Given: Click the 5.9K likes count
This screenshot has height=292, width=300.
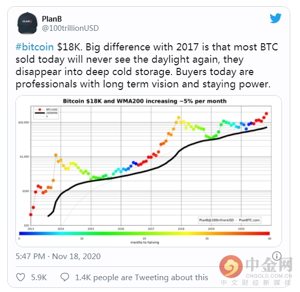Looking at the screenshot, I should 39,278.
